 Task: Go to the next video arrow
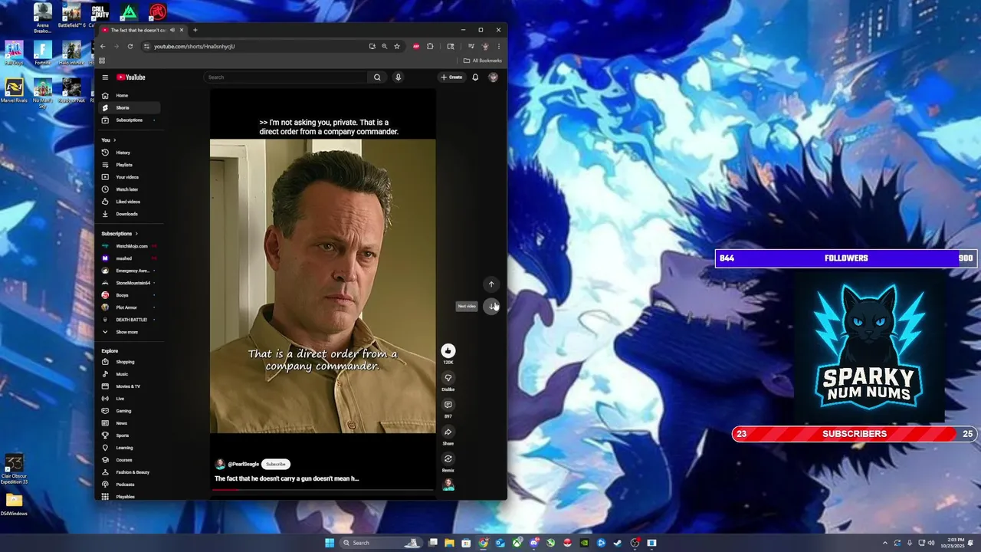click(x=491, y=306)
